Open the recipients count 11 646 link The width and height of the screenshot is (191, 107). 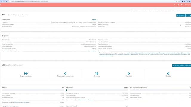click(x=94, y=20)
